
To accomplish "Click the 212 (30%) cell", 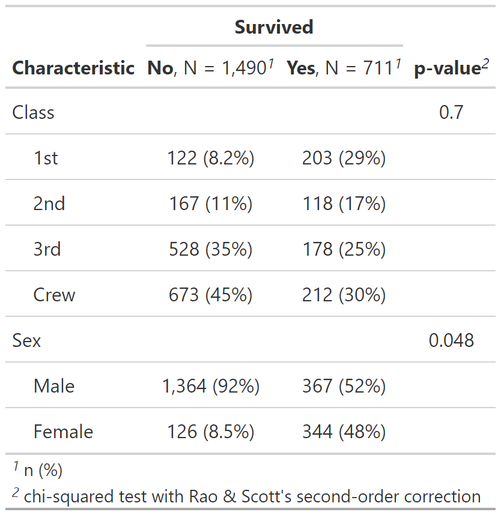I will tap(344, 295).
